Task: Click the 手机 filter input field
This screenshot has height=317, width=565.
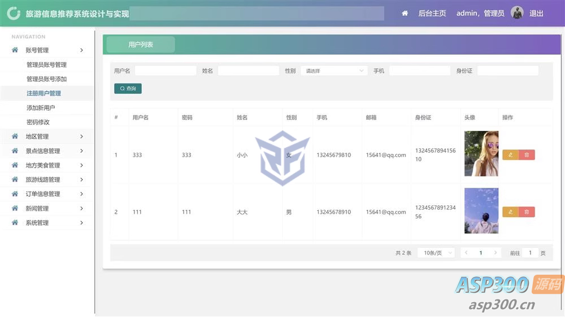Action: 420,71
